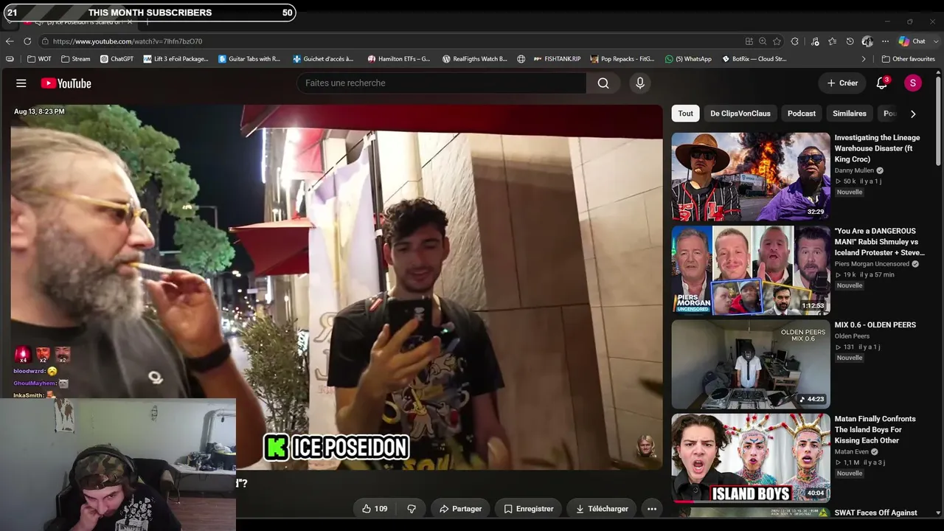Dislike the video with the thumbs-down icon
This screenshot has width=944, height=531.
coord(412,509)
